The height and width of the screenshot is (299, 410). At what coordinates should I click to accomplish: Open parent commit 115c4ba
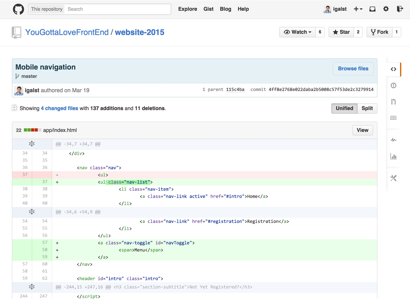pyautogui.click(x=235, y=90)
